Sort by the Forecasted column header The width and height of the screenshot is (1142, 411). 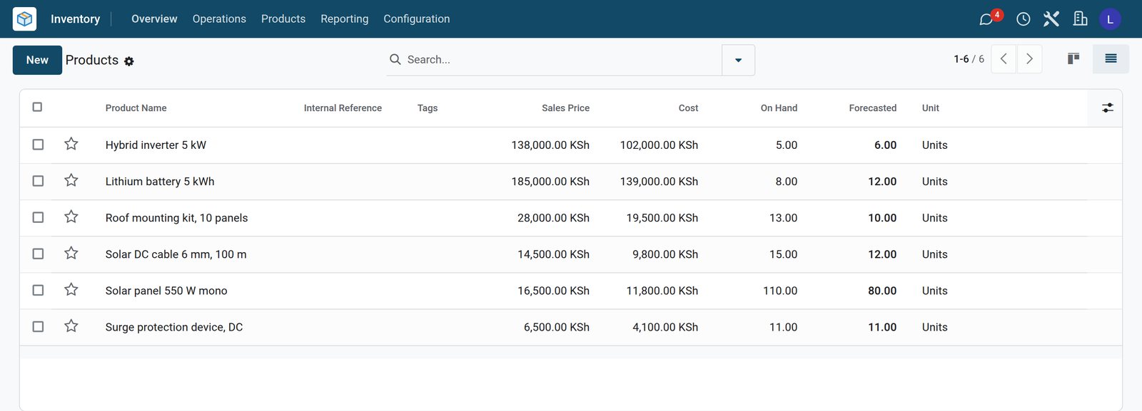(x=873, y=108)
